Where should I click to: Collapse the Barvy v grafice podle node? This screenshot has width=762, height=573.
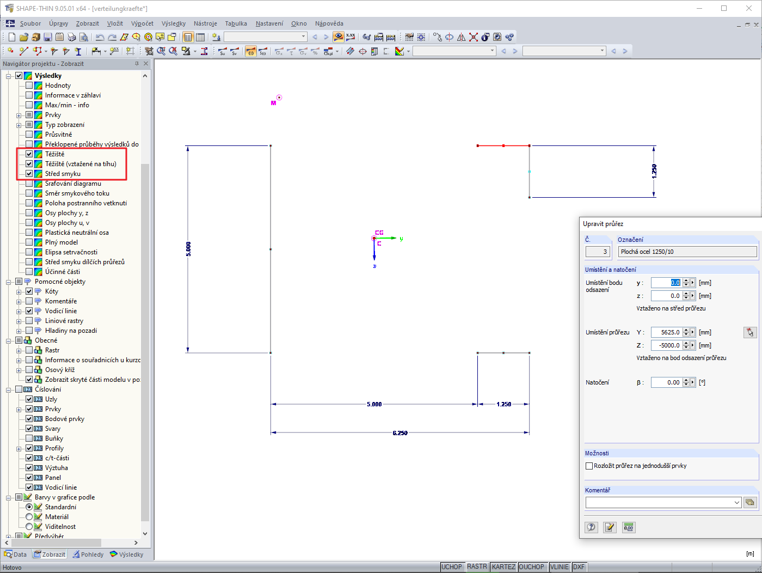pos(9,497)
